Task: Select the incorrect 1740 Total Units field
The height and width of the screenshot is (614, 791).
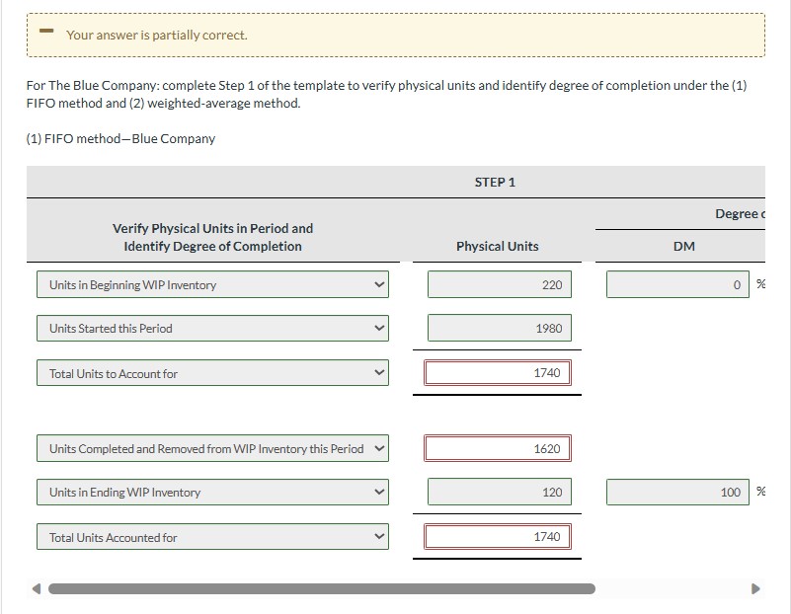Action: (x=497, y=373)
